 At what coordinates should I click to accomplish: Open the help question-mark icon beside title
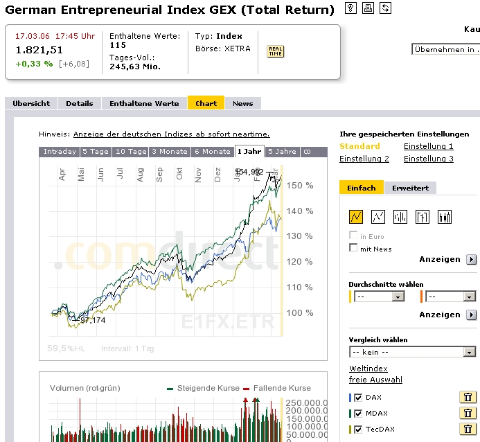(350, 8)
